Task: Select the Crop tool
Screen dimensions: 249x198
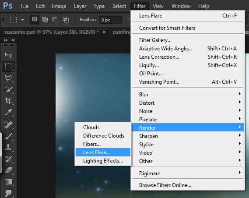Action: (x=8, y=101)
